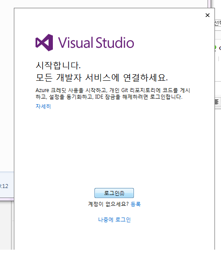Screen dimensions: 221x254
Task: Click the 모든 개발자 서비스에 연결하세요. heading
Action: point(102,77)
